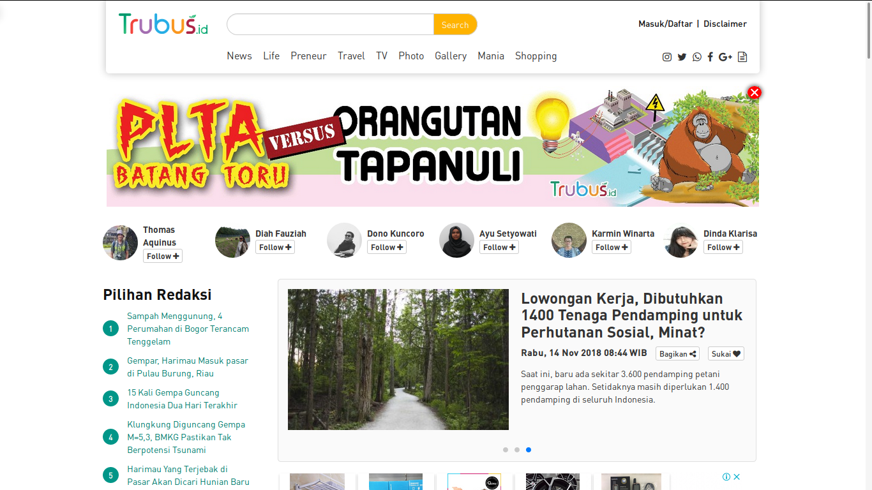Image resolution: width=872 pixels, height=490 pixels.
Task: Click Karmin Winarta profile picture
Action: 569,241
